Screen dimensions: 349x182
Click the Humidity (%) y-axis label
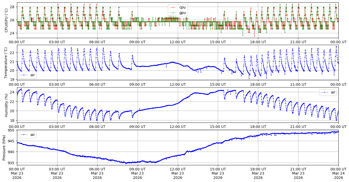click(x=6, y=105)
